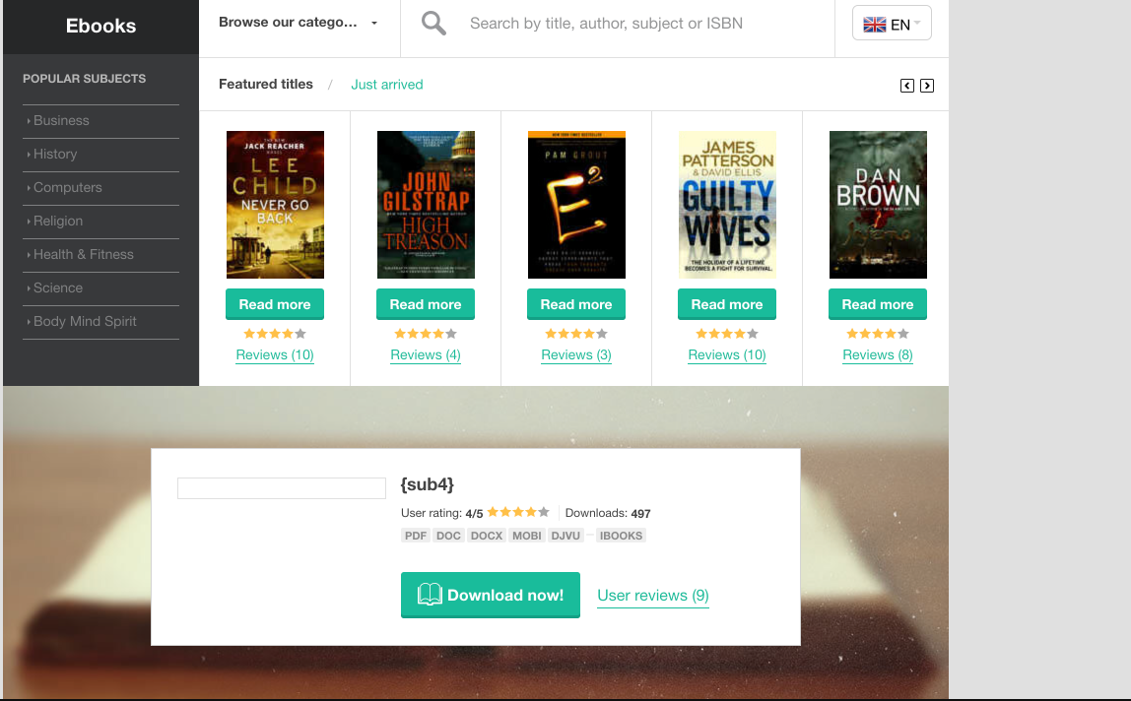Open Reviews (10) for Guilty Wives
Screen dimensions: 1131x701
[x=727, y=354]
